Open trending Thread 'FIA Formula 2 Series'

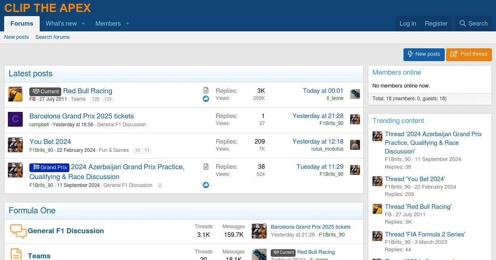point(425,234)
